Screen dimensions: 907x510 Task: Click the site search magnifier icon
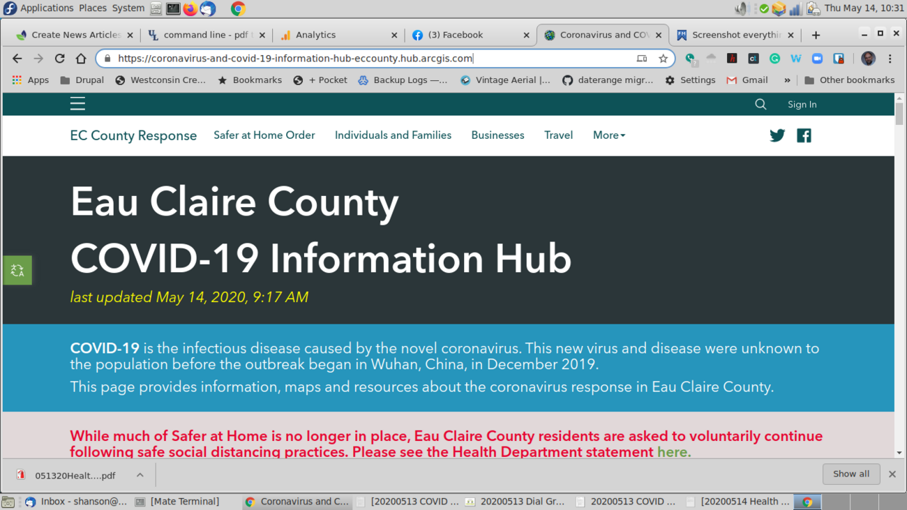pos(760,104)
